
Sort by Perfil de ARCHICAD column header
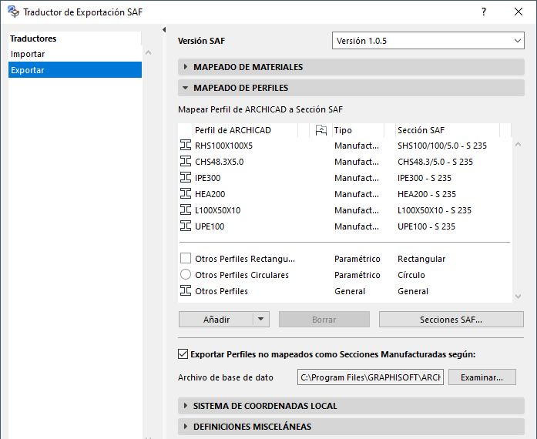tap(246, 130)
